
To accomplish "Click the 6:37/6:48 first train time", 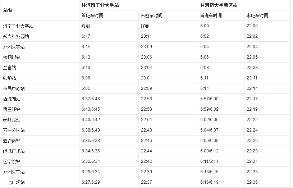I will click(91, 99).
